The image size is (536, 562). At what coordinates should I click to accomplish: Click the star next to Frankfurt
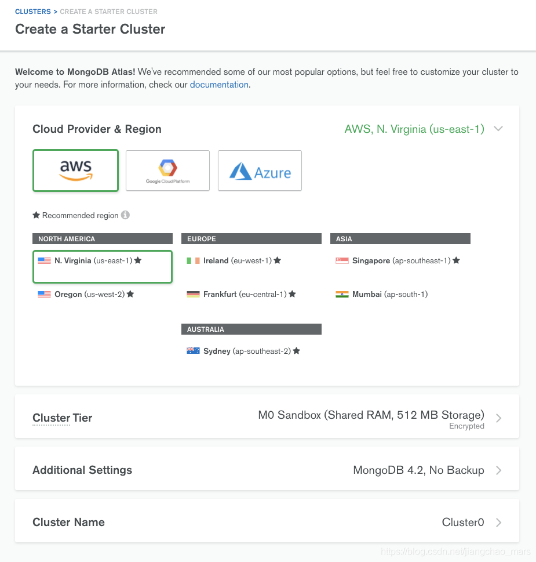pos(292,294)
